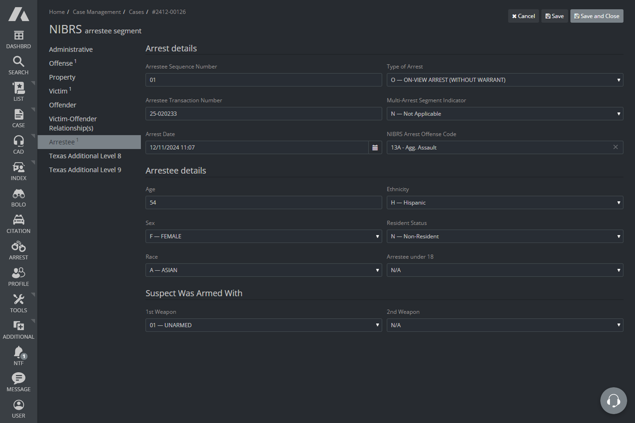
Task: Open Case Management breadcrumb link
Action: point(97,12)
